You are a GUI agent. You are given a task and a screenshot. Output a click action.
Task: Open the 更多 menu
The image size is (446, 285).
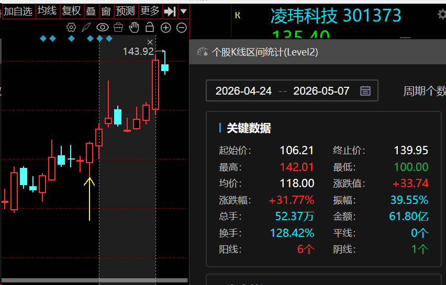click(150, 12)
